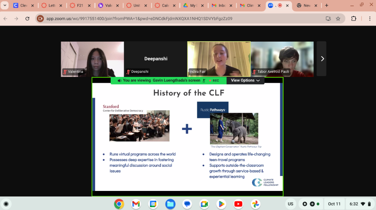
Task: Click the Stanford logo text on slide
Action: (111, 106)
